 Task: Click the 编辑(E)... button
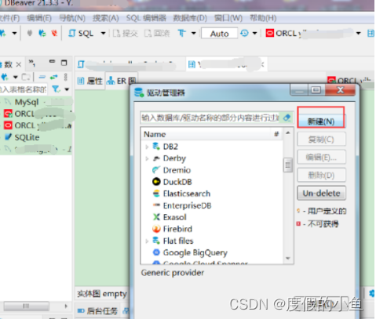click(321, 158)
